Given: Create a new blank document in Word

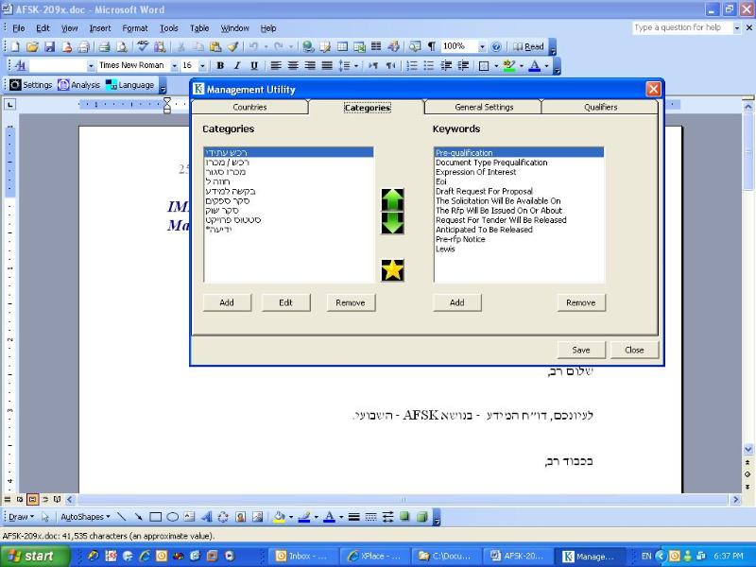Looking at the screenshot, I should click(15, 46).
